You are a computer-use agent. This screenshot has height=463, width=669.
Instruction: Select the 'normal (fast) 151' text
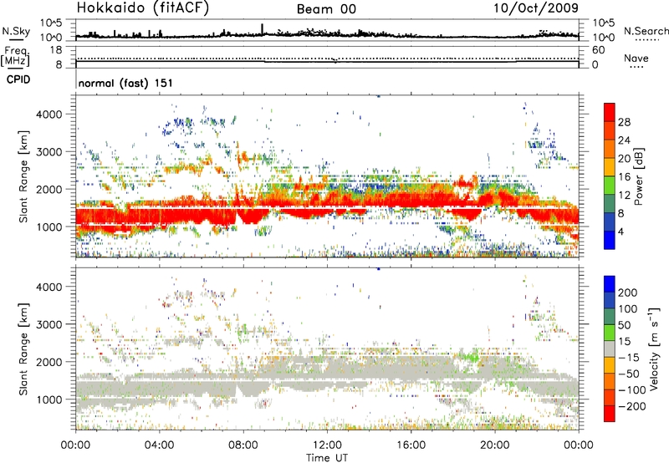(x=125, y=83)
